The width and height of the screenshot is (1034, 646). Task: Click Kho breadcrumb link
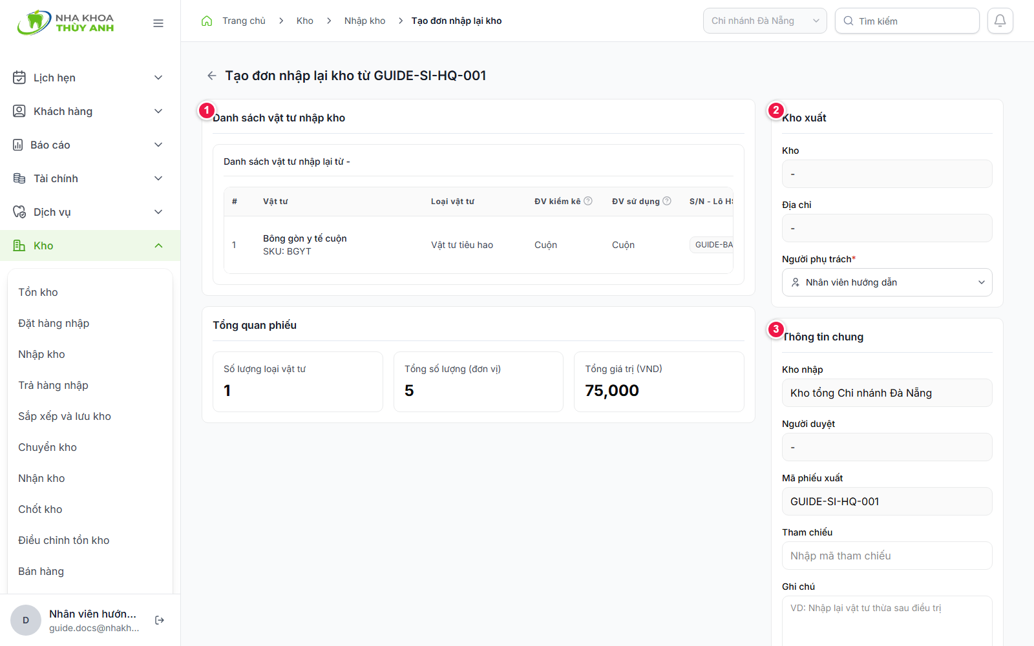[x=304, y=21]
